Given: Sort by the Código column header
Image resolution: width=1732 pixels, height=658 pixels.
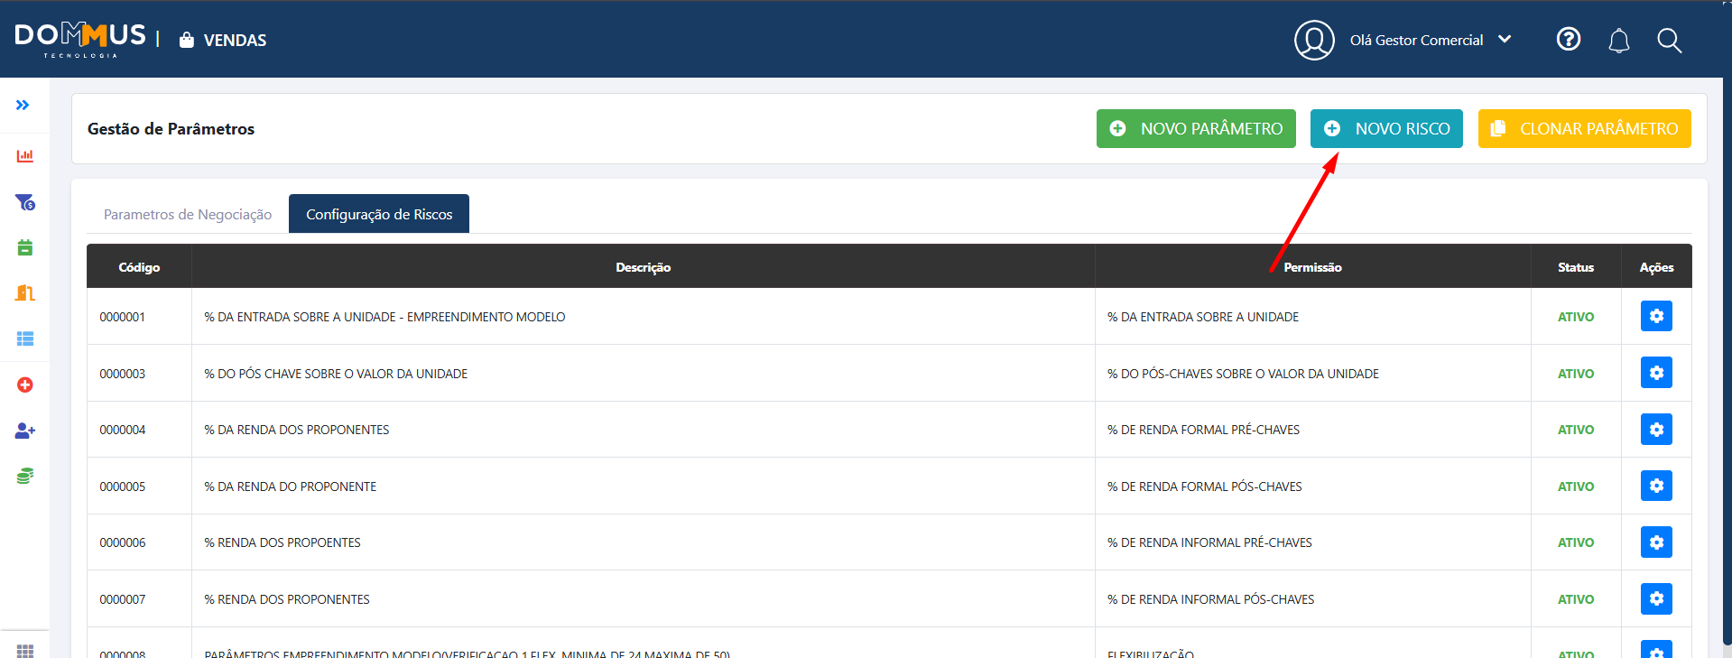Looking at the screenshot, I should [139, 267].
